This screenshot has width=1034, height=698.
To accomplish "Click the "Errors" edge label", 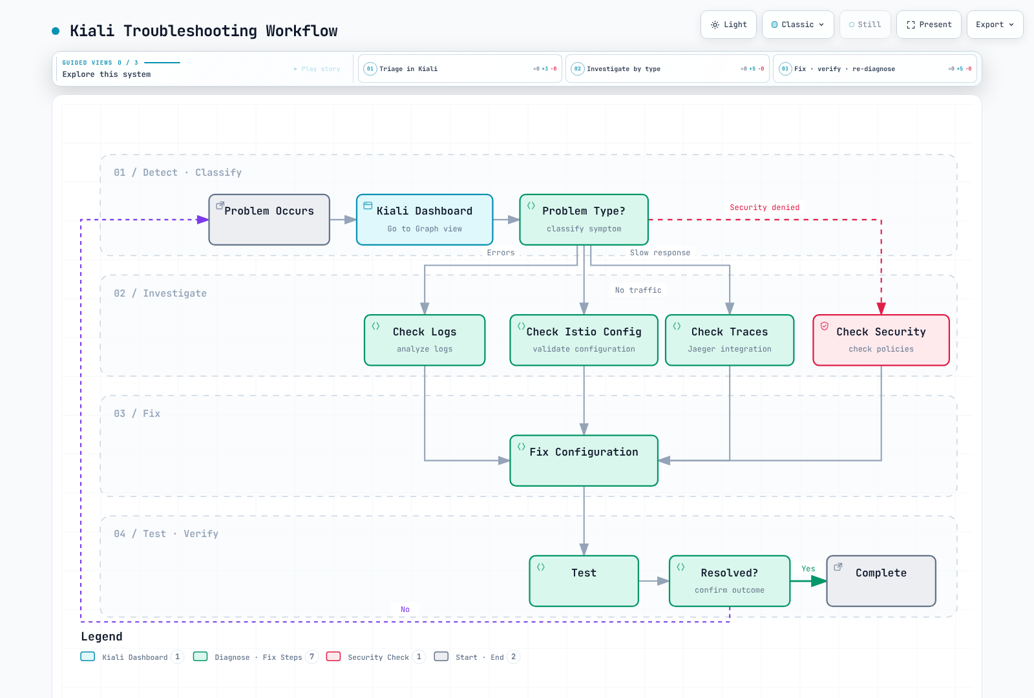I will click(501, 253).
